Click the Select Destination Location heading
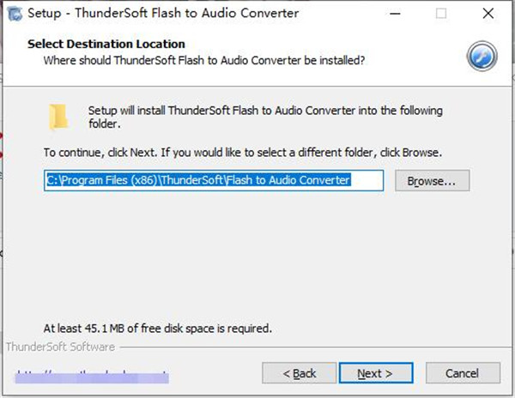Image resolution: width=515 pixels, height=398 pixels. (x=106, y=44)
